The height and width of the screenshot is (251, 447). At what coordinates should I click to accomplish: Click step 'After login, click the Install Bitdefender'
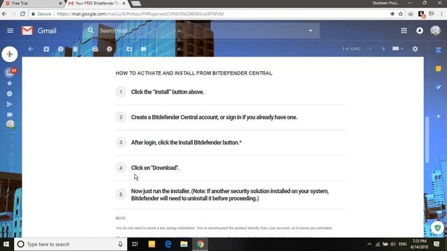point(186,142)
